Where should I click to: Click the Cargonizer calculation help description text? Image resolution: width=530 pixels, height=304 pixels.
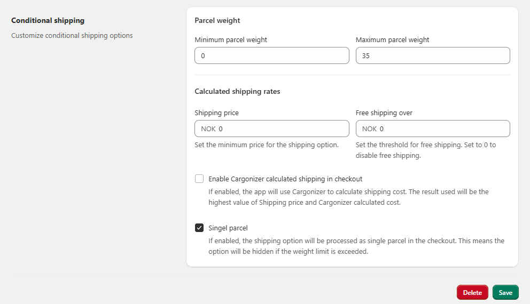[x=348, y=197]
